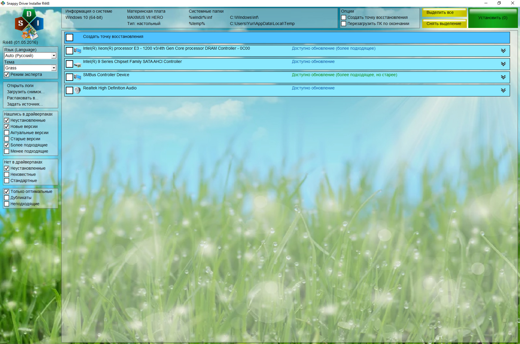The image size is (520, 344).
Task: Click Доступно обновление link for SATA AHCI
Action: pos(313,62)
